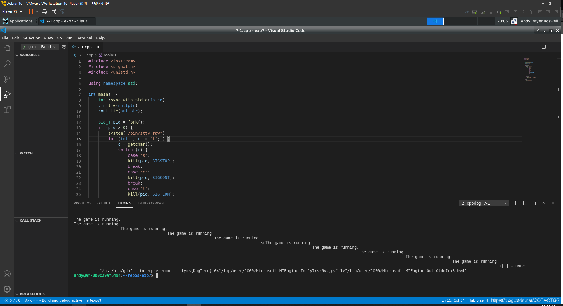Open the File menu
Image resolution: width=563 pixels, height=306 pixels.
(5, 38)
